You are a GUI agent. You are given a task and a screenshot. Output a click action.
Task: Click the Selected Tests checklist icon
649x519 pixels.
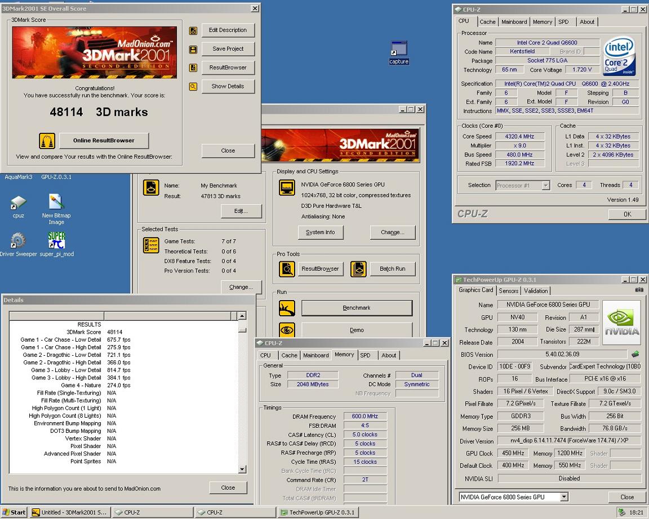point(151,245)
